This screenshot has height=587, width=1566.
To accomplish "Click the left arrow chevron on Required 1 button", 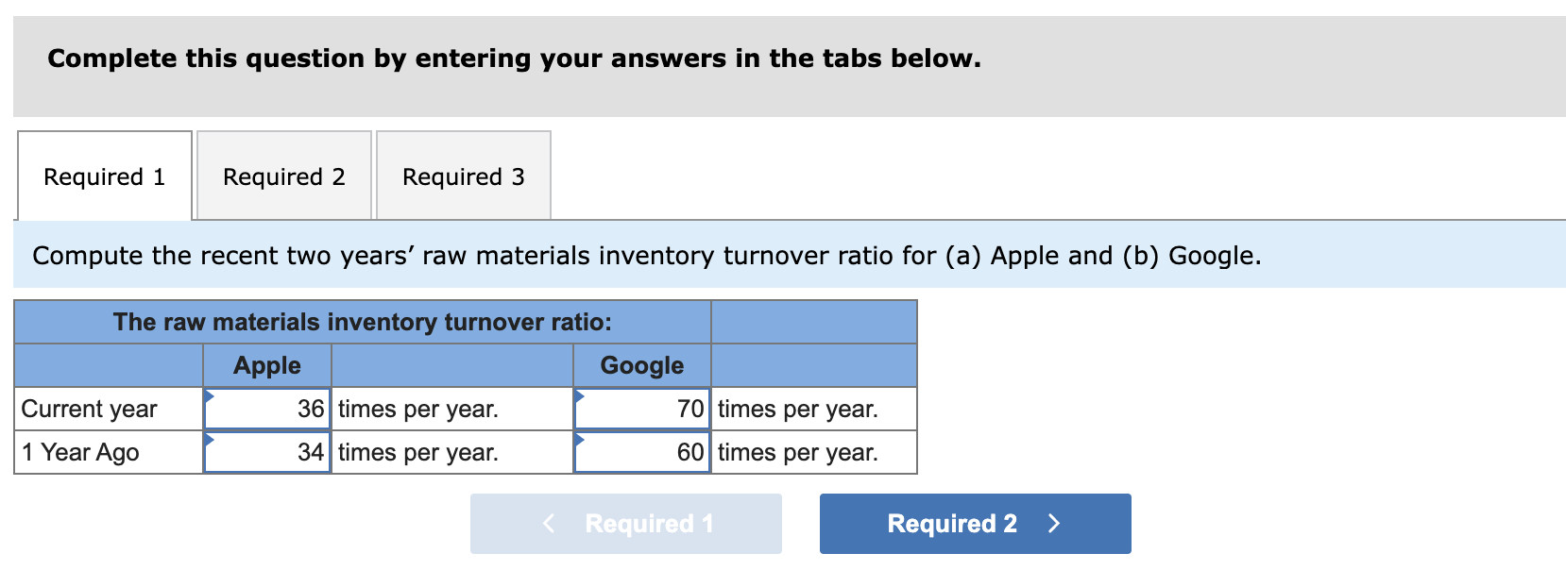I will click(548, 524).
